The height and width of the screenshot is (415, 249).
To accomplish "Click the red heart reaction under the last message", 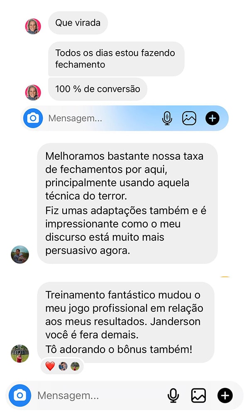I will (50, 366).
